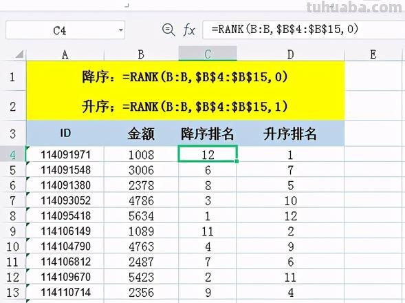Select column C header
The height and width of the screenshot is (303, 405).
[x=208, y=54]
